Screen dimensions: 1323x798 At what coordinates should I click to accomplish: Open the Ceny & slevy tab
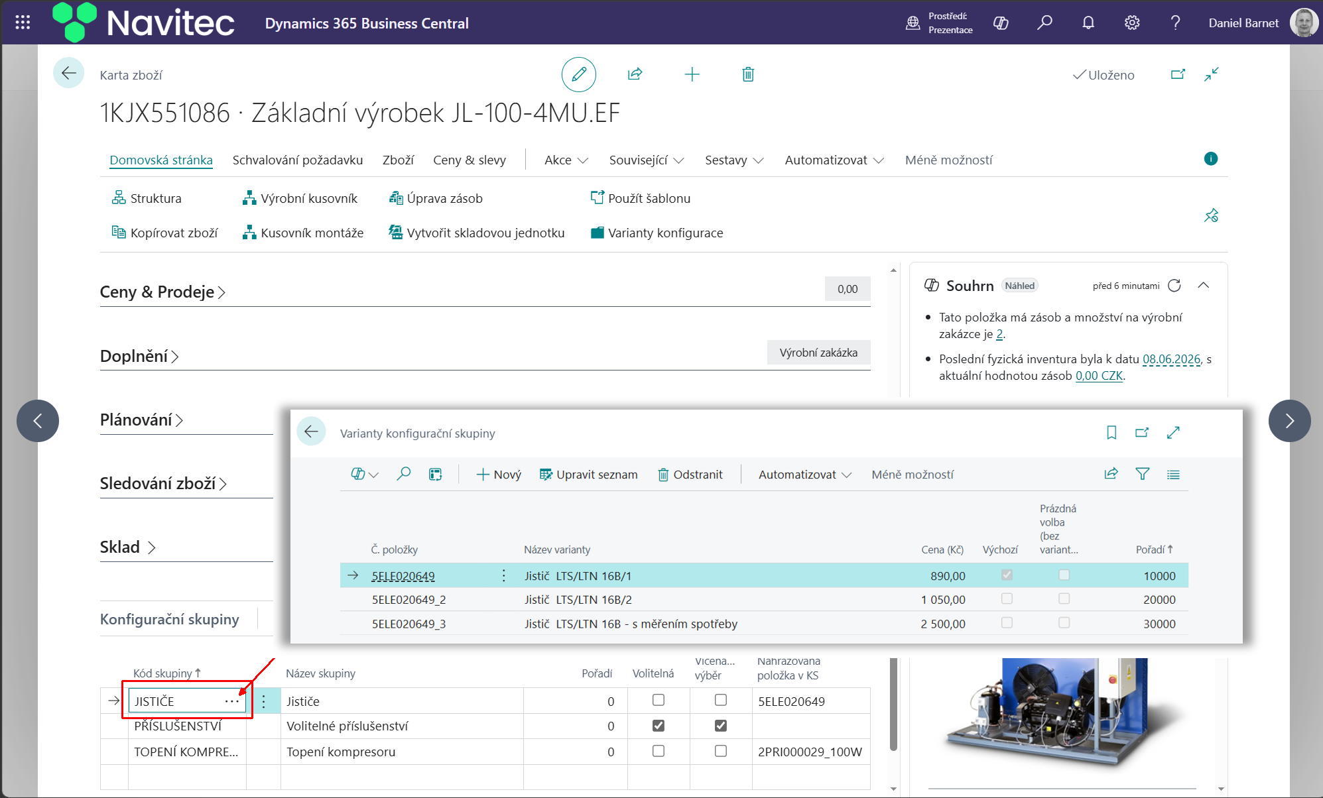[470, 160]
